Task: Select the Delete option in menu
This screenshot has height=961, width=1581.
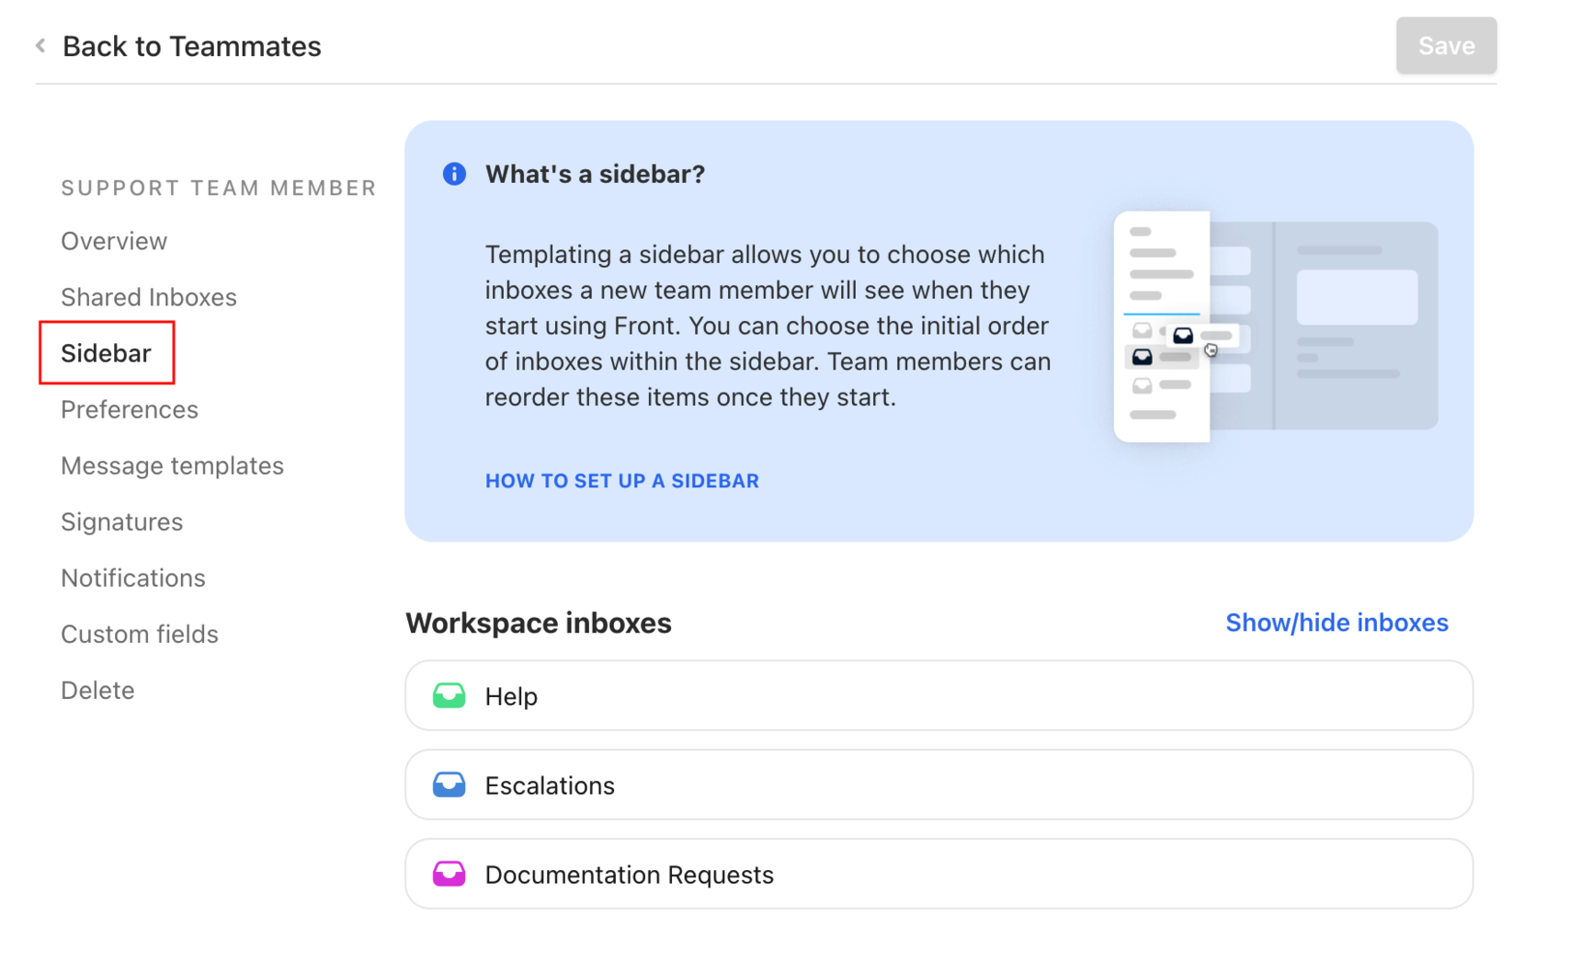Action: click(x=97, y=690)
